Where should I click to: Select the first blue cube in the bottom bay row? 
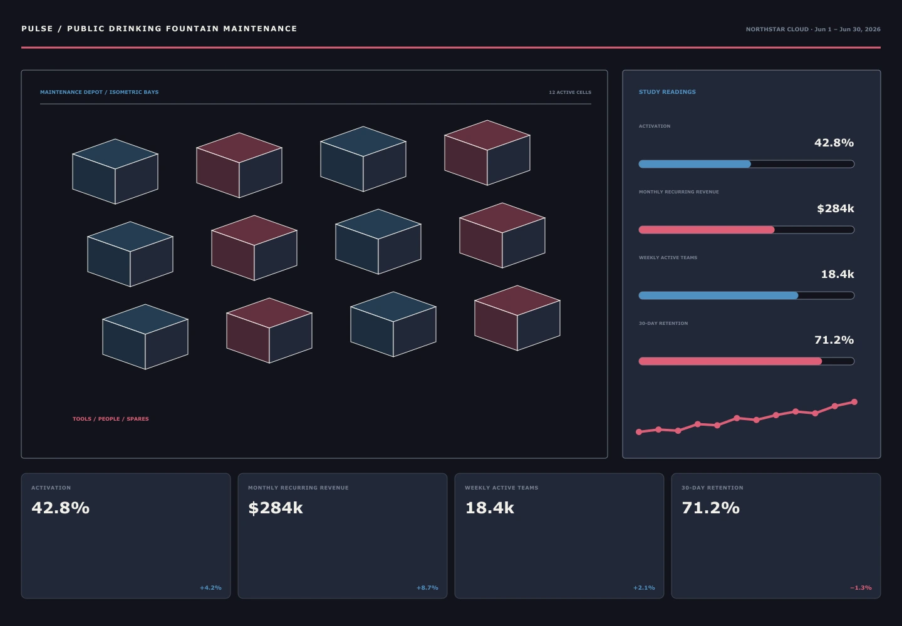pyautogui.click(x=145, y=337)
